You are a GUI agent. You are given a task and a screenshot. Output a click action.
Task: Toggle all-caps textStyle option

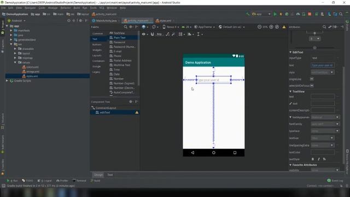324,159
